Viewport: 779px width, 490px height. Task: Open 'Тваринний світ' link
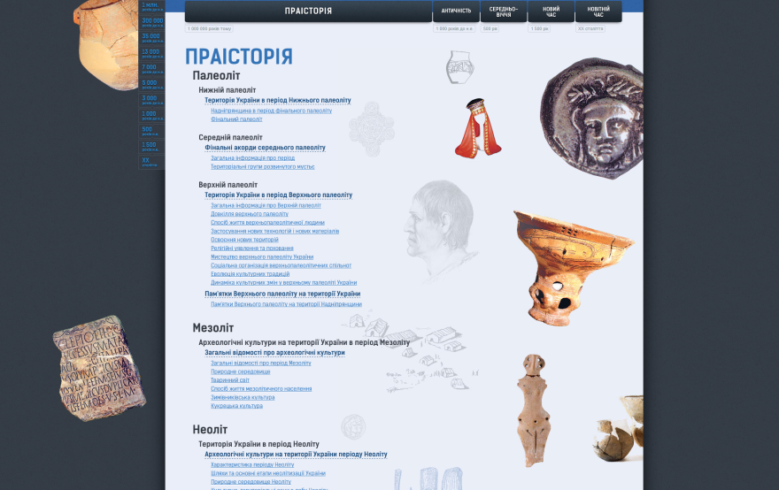pyautogui.click(x=230, y=380)
